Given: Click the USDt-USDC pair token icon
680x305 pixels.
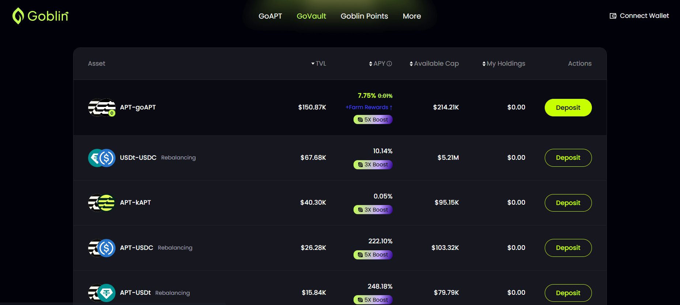Looking at the screenshot, I should click(102, 158).
